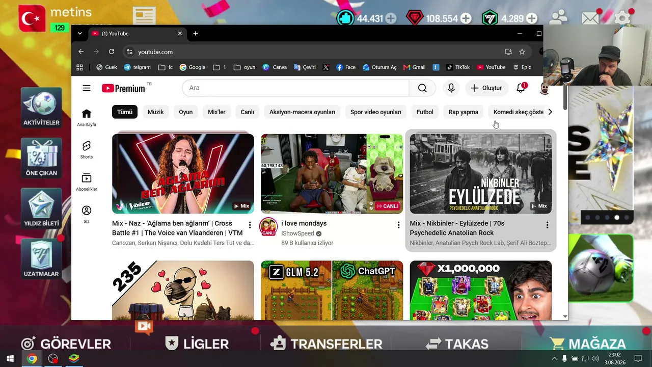
Task: Select the Müzik filter chip
Action: pyautogui.click(x=156, y=112)
